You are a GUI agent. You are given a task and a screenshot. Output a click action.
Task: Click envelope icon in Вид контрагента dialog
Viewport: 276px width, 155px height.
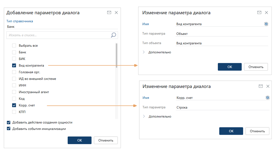(259, 12)
